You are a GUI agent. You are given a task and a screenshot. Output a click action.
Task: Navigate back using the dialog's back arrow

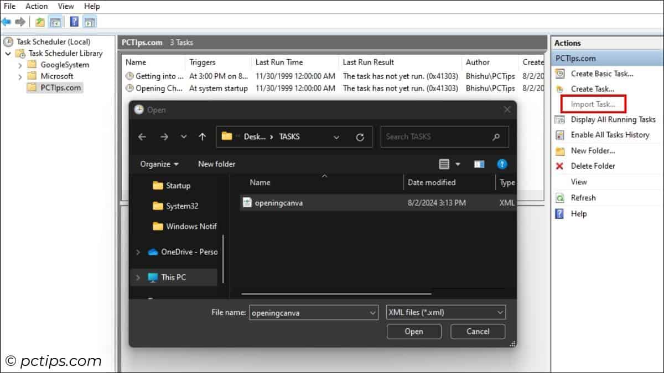coord(142,136)
